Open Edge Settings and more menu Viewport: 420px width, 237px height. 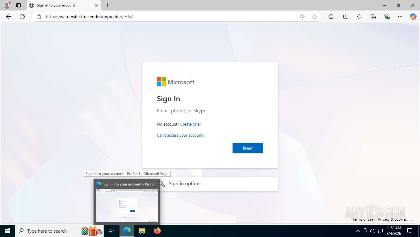[400, 17]
